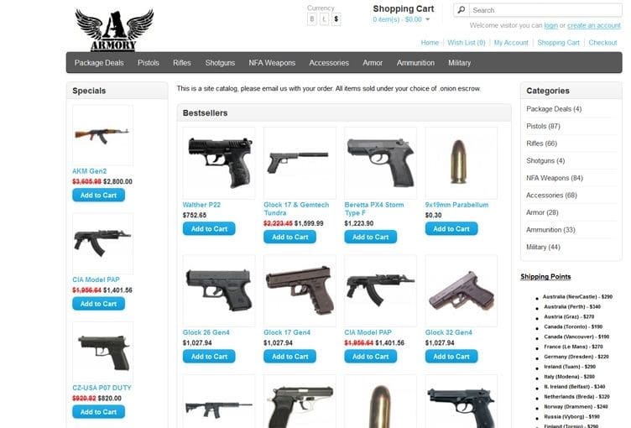Open the AKM Gen2 specials thumbnail
This screenshot has width=631, height=428.
tap(102, 135)
